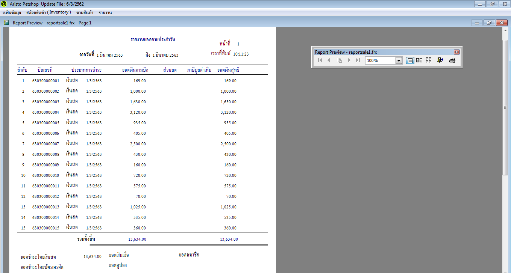Viewport: 511px width, 273px height.
Task: Jump to last page in preview toolbar
Action: 358,60
